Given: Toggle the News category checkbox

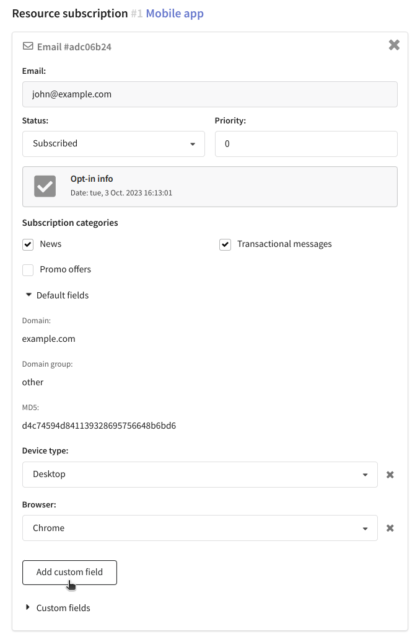Looking at the screenshot, I should click(28, 244).
